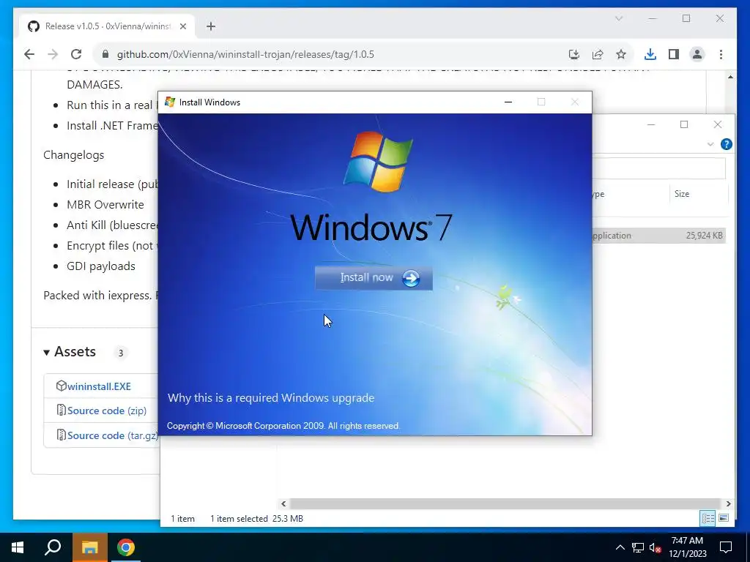Maximize the File Explorer window
This screenshot has width=750, height=562.
[684, 124]
